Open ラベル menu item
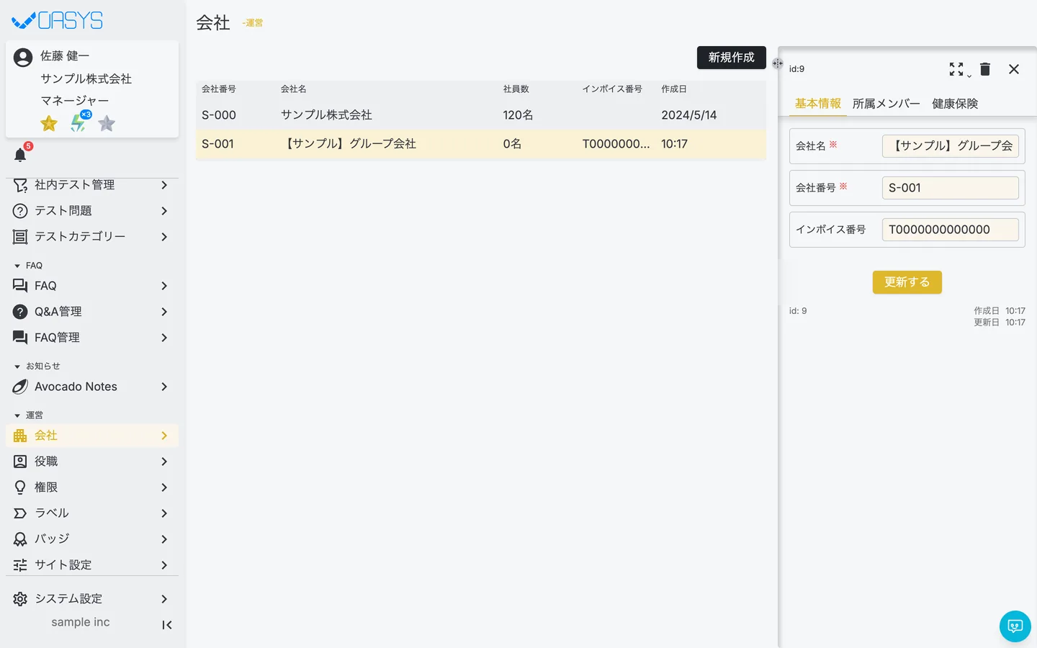1037x648 pixels. click(92, 513)
